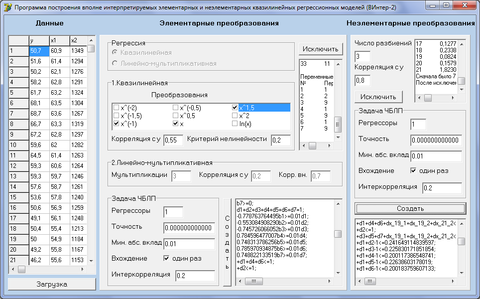This screenshot has width=480, height=299.
Task: Select the Квазилинейная regression radio button
Action: click(115, 52)
